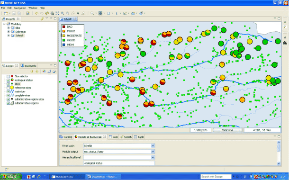Click the refresh map icon in toolbar
289x180 pixels.
pos(47,13)
